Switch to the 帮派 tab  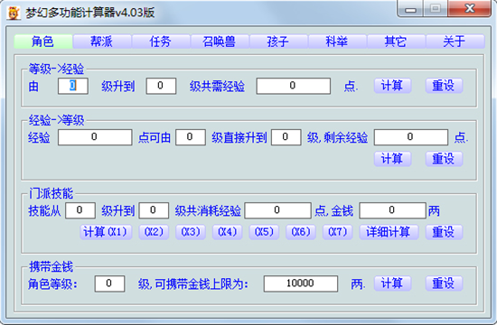102,42
